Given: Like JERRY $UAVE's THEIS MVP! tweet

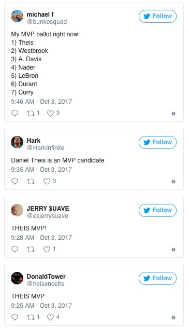Looking at the screenshot, I should [x=47, y=249].
